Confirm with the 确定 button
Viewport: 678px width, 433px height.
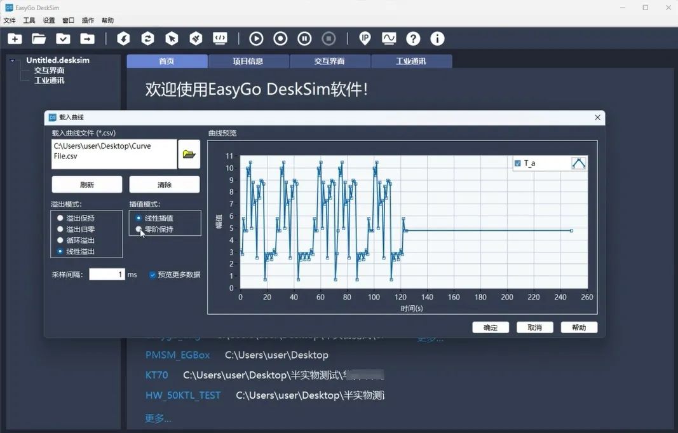pyautogui.click(x=491, y=327)
